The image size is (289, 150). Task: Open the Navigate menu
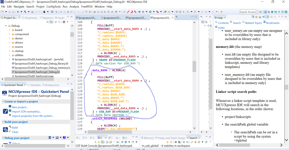tap(19, 6)
